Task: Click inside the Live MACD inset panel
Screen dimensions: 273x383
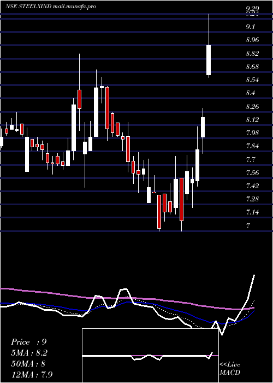Action: point(150,356)
